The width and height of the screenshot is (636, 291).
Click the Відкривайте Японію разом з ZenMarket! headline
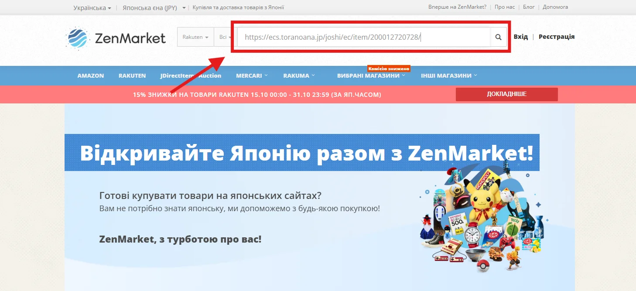coord(306,153)
